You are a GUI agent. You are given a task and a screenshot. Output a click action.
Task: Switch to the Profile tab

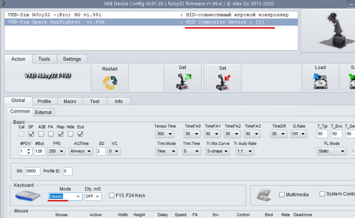44,101
